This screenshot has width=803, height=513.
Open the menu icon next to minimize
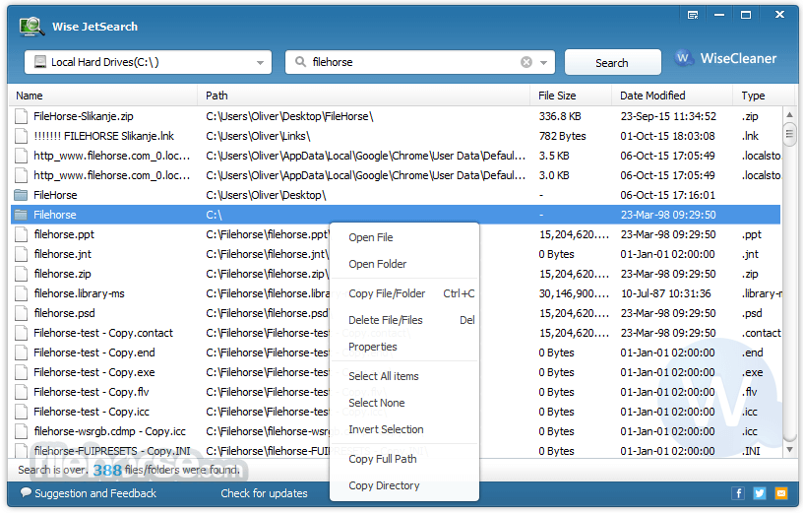[x=693, y=15]
